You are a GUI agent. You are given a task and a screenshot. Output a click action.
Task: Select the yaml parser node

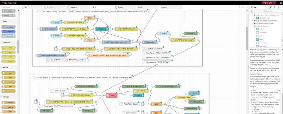pyautogui.click(x=9, y=91)
